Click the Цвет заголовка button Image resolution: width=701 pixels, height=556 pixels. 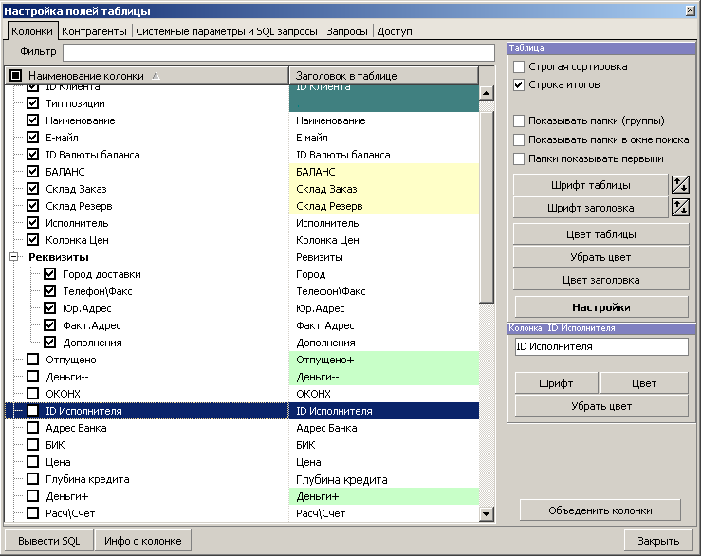(600, 280)
